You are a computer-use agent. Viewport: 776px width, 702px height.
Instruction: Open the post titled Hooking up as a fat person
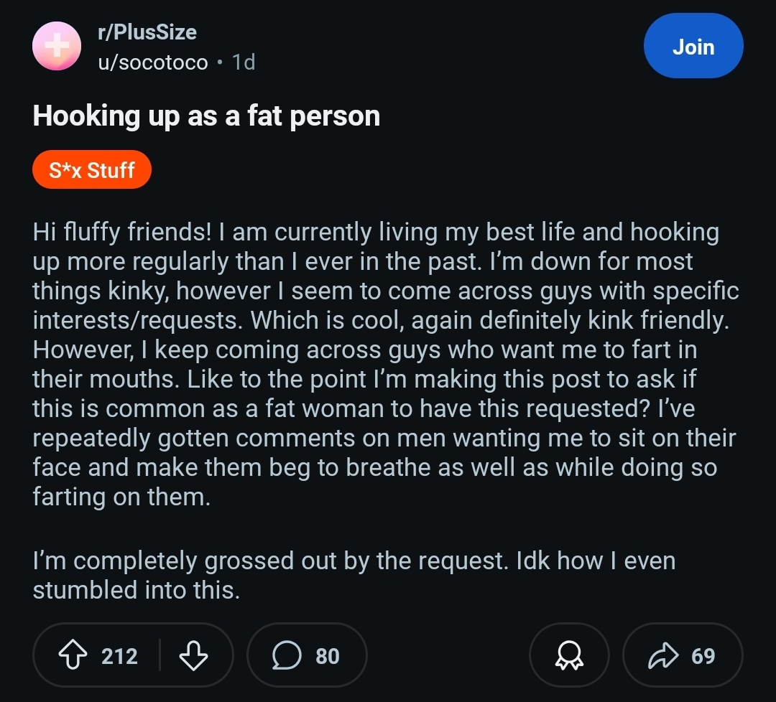(x=206, y=116)
